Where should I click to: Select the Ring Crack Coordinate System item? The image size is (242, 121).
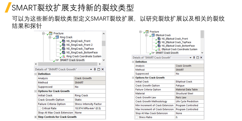[84, 56]
